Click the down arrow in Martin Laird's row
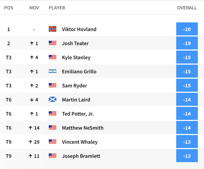Screen dimensions: 204x169 [x=32, y=100]
